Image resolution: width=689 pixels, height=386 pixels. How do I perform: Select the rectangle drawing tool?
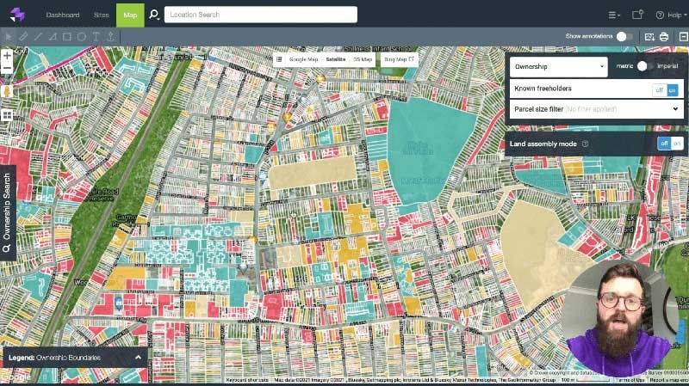67,37
